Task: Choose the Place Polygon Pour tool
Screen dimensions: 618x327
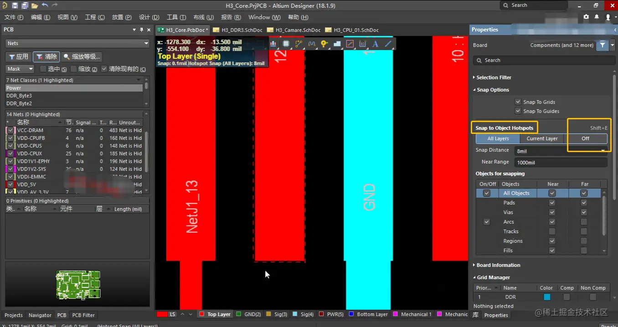Action: tap(337, 44)
